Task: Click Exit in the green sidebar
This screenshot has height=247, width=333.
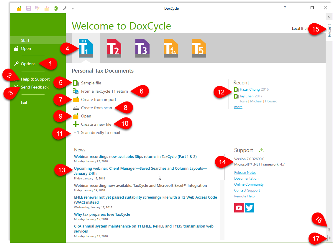Action: pos(24,102)
